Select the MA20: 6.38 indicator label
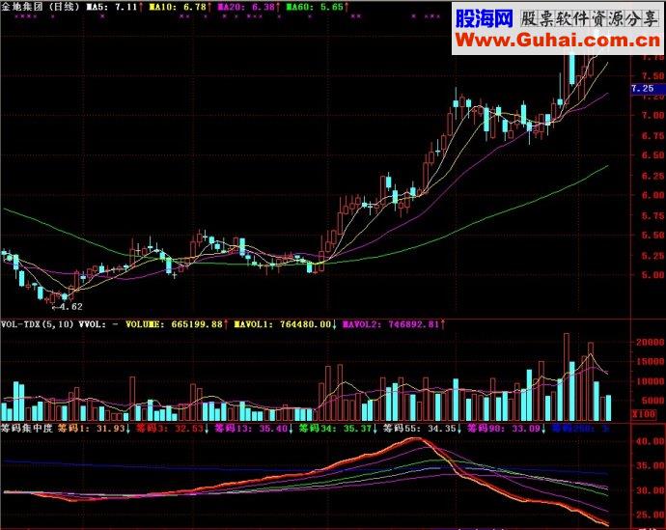666x530 pixels. coord(246,7)
